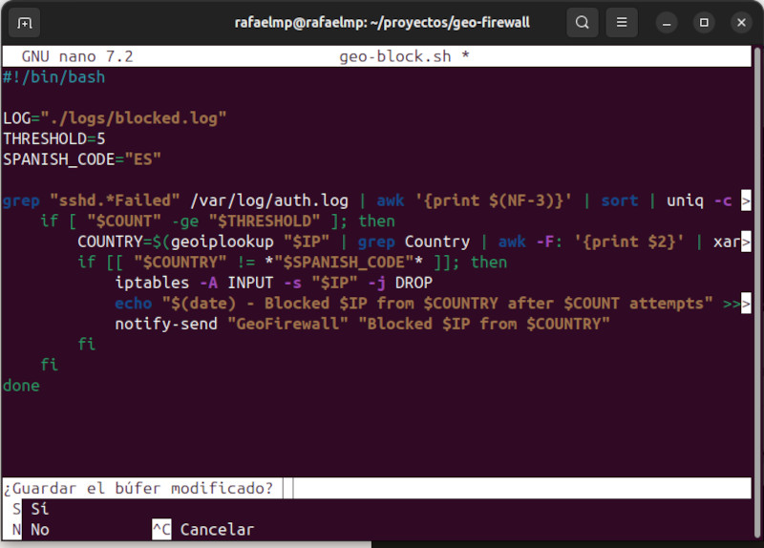Click the LOG="./logs/blocked.log" line
Screen dimensions: 764x548
(115, 118)
